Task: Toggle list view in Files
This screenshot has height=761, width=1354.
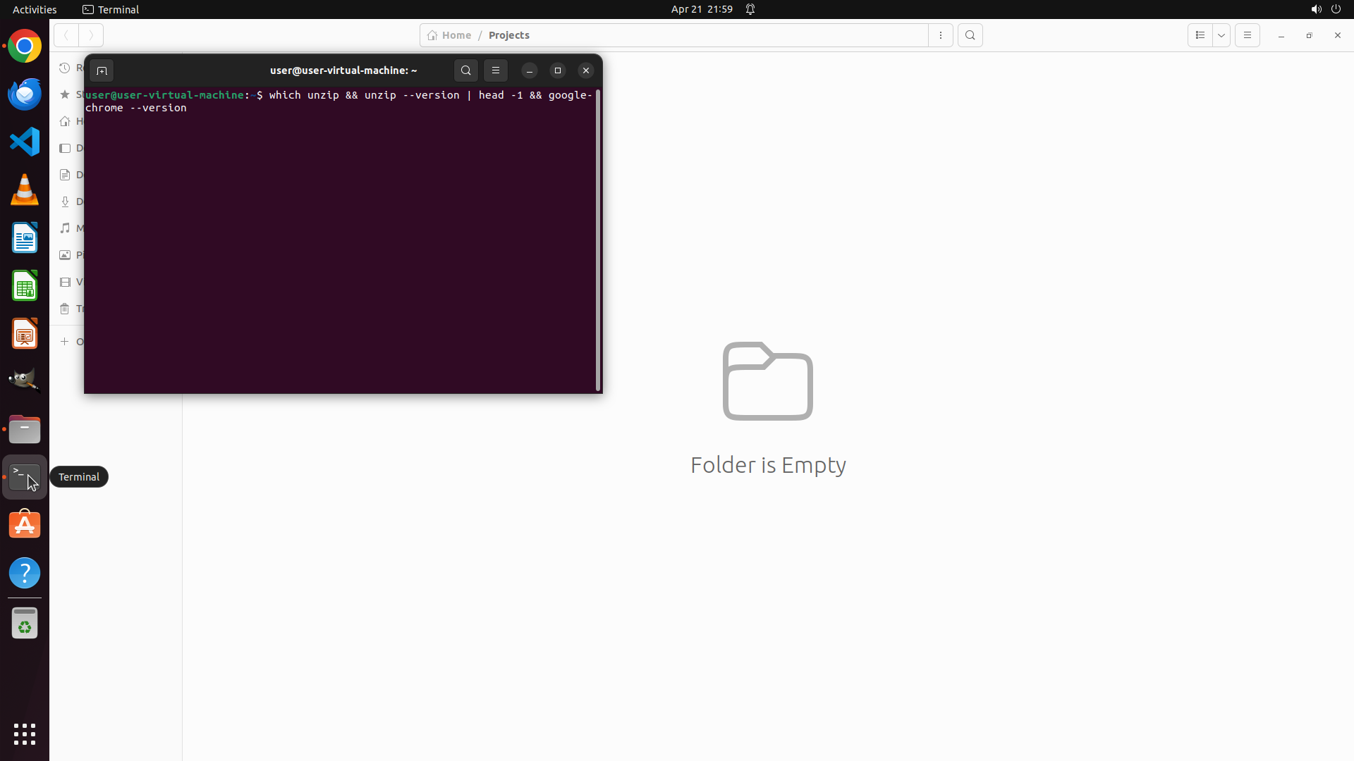Action: [x=1200, y=35]
